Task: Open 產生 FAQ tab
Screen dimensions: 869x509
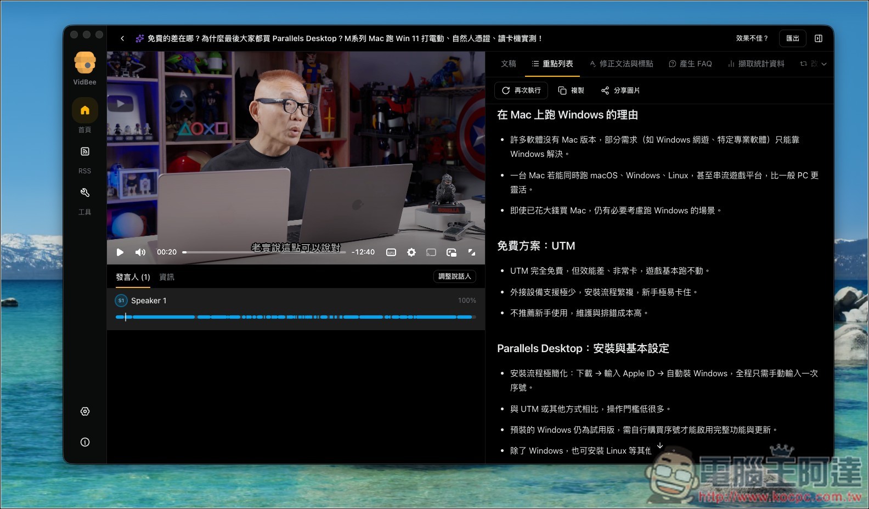Action: (690, 64)
